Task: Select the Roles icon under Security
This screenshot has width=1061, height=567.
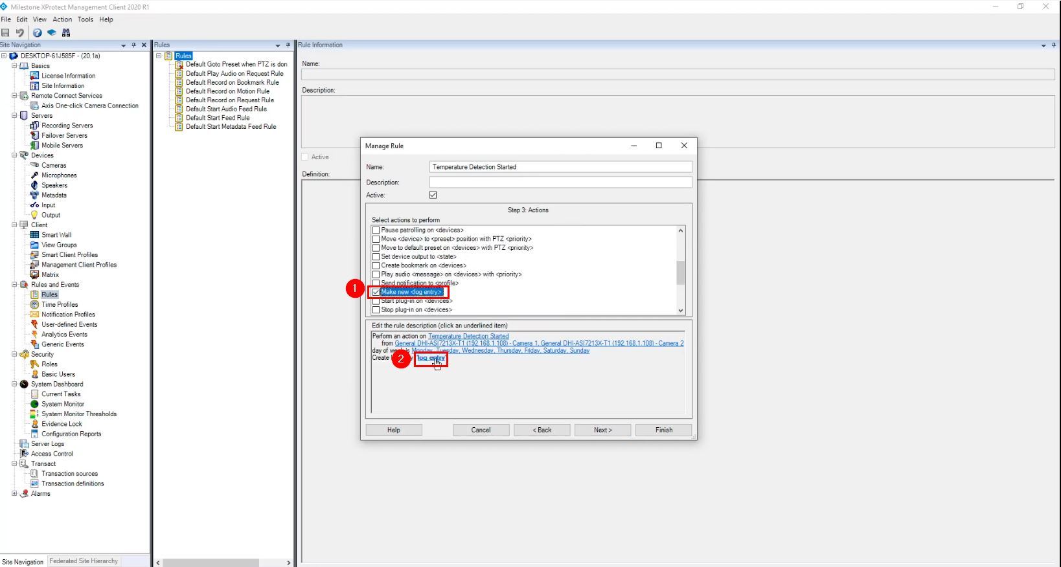Action: coord(35,364)
